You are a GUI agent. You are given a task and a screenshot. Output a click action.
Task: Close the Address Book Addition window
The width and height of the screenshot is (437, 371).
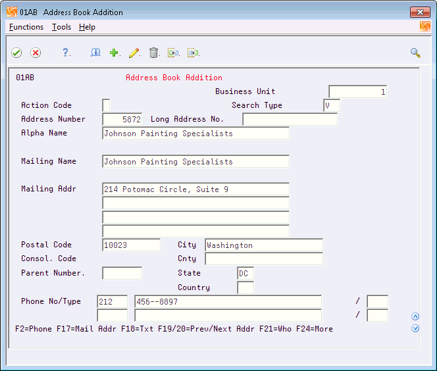[x=420, y=12]
